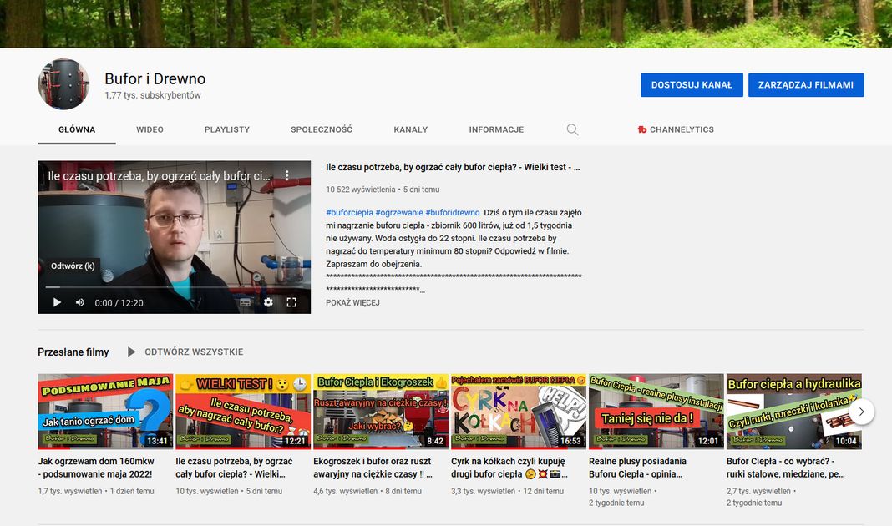Toggle subtitles in the video player
892x526 pixels.
point(246,302)
